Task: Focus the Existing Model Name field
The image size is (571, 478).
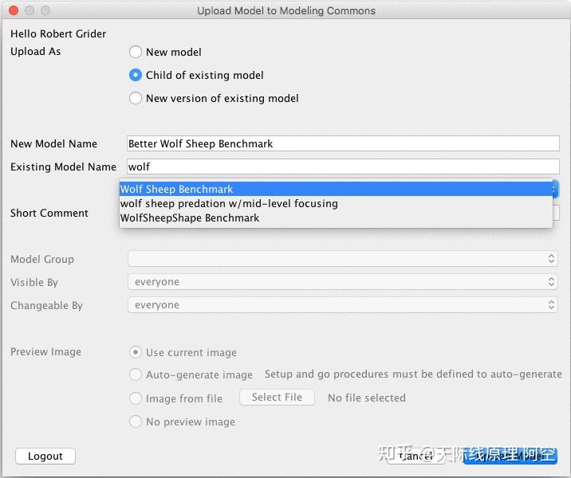Action: click(x=343, y=167)
